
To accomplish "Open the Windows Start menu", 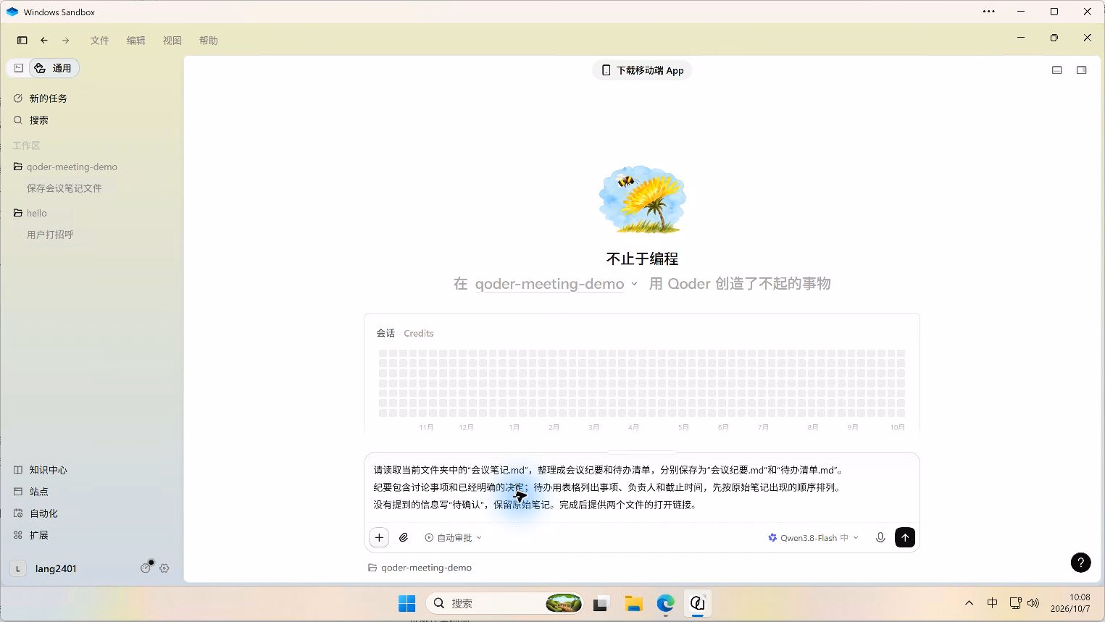I will (407, 603).
